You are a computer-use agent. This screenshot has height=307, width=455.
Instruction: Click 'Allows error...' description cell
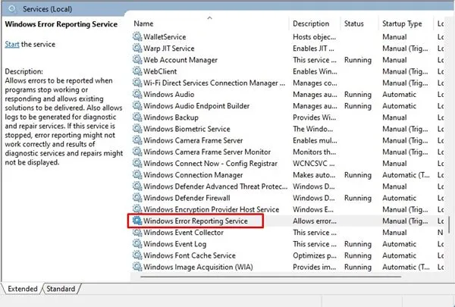pyautogui.click(x=315, y=221)
